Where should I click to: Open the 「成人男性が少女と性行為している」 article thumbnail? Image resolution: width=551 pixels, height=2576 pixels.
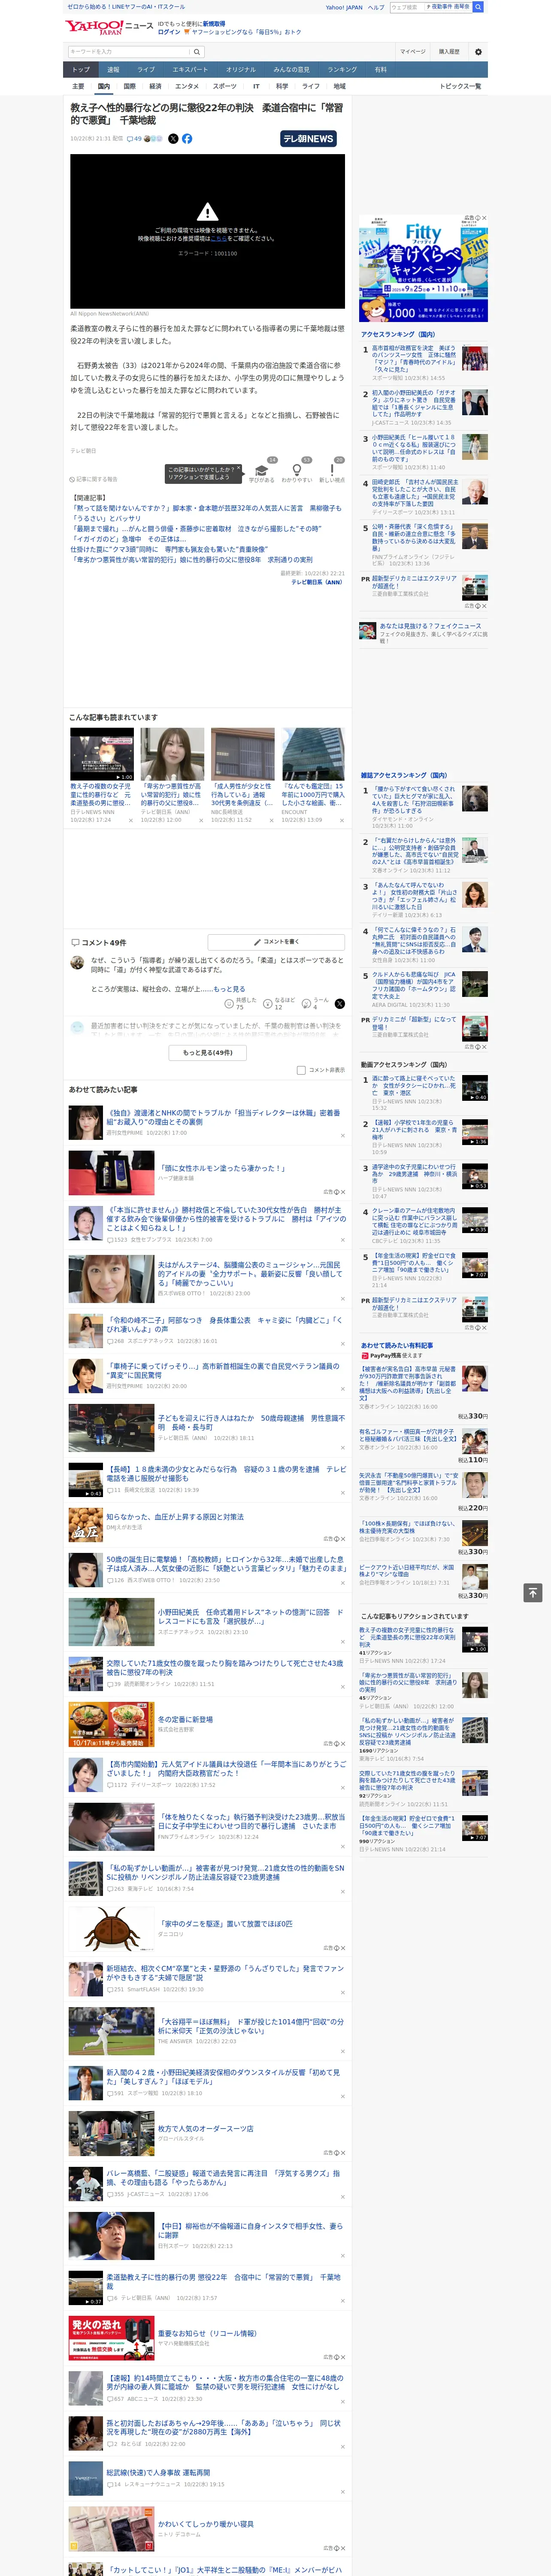coord(242,754)
